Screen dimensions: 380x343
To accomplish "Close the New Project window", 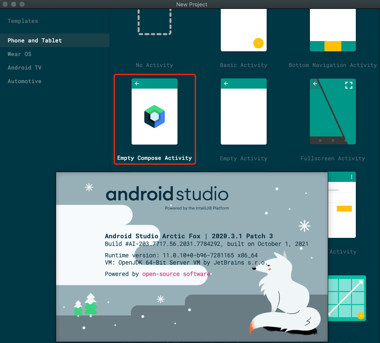I will (5, 4).
